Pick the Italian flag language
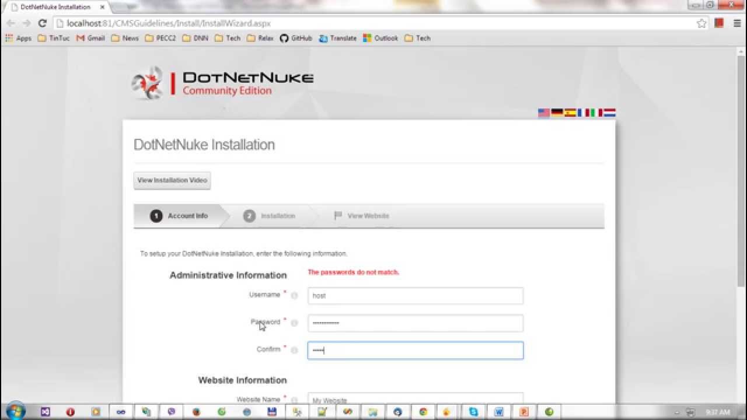The width and height of the screenshot is (747, 420). [596, 113]
